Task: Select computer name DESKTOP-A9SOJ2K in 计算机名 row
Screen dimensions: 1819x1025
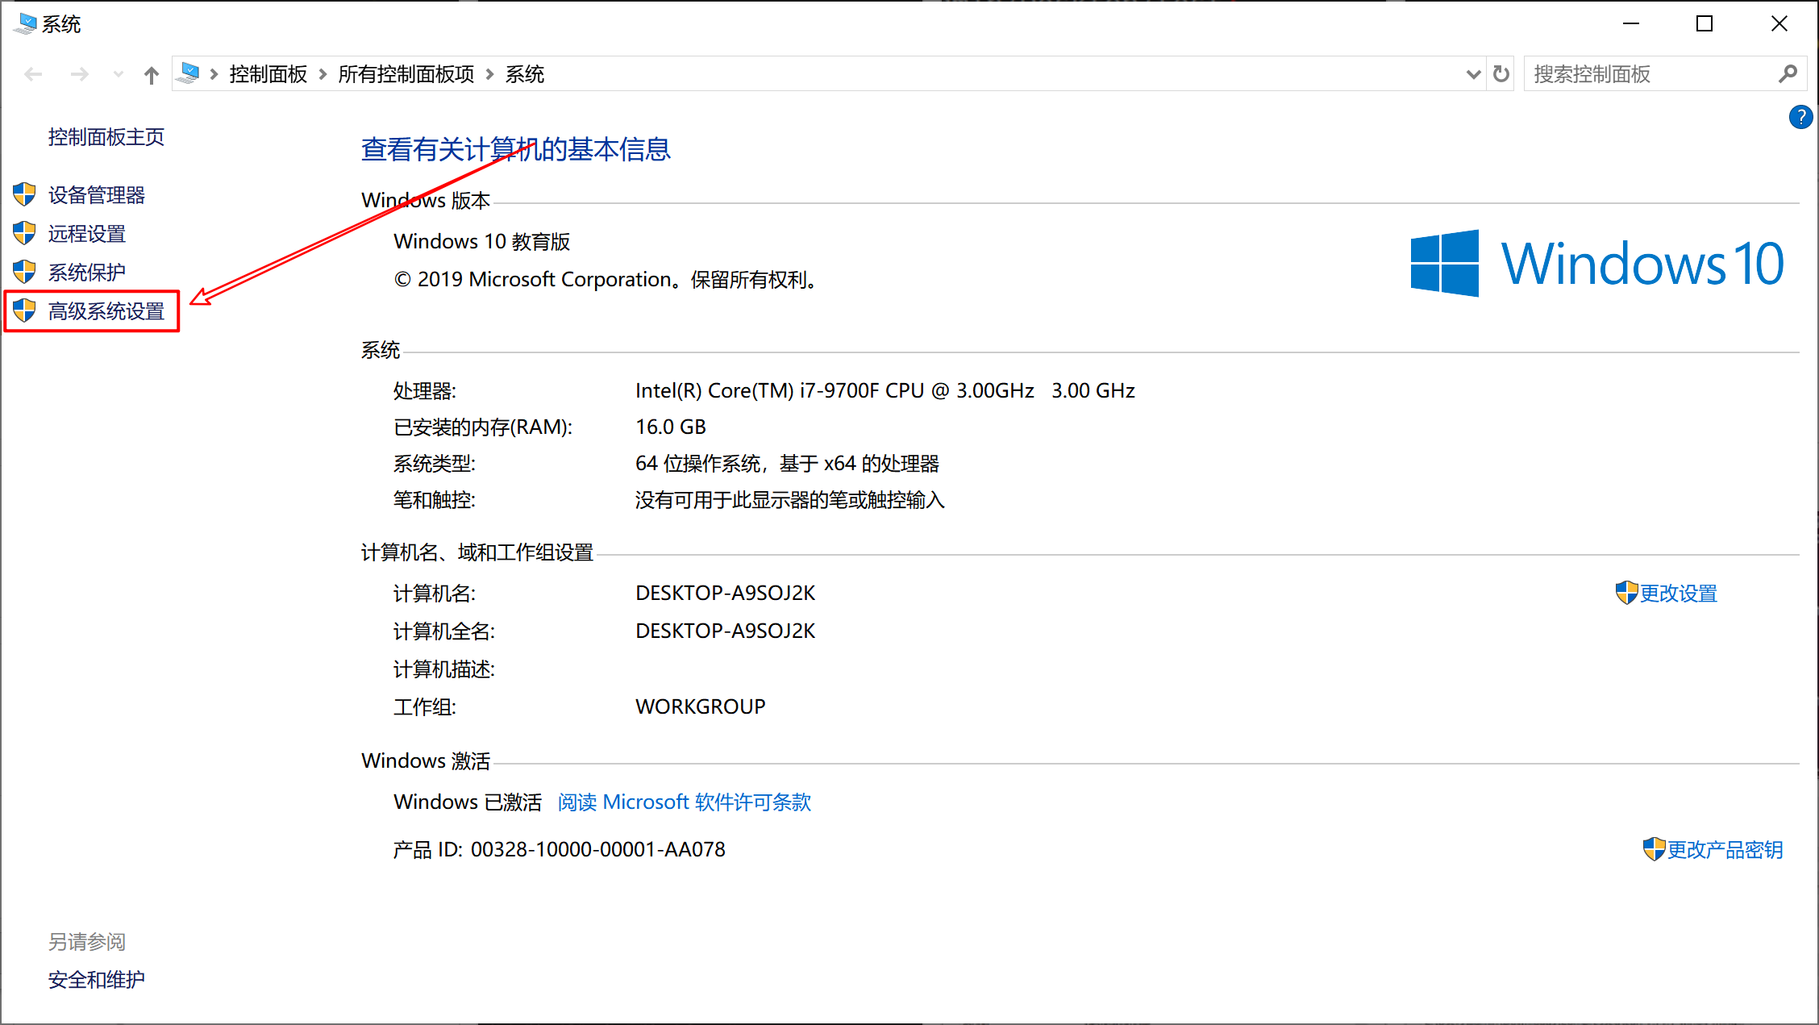Action: point(726,594)
